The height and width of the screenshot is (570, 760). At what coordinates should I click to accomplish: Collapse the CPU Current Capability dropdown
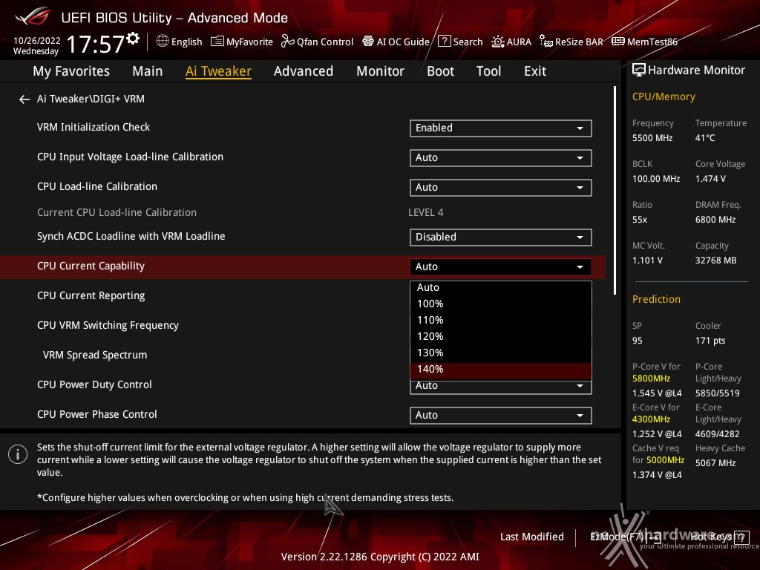501,266
